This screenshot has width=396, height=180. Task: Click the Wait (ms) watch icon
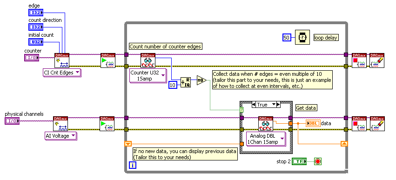point(302,37)
